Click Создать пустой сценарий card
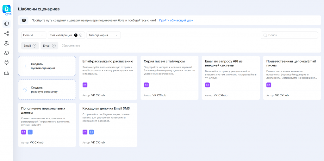Screen dimensions: 324x161 47,66
